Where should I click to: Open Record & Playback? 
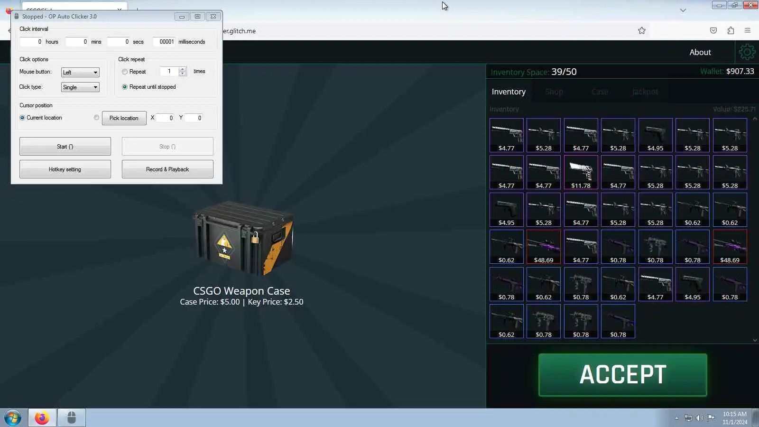[167, 169]
